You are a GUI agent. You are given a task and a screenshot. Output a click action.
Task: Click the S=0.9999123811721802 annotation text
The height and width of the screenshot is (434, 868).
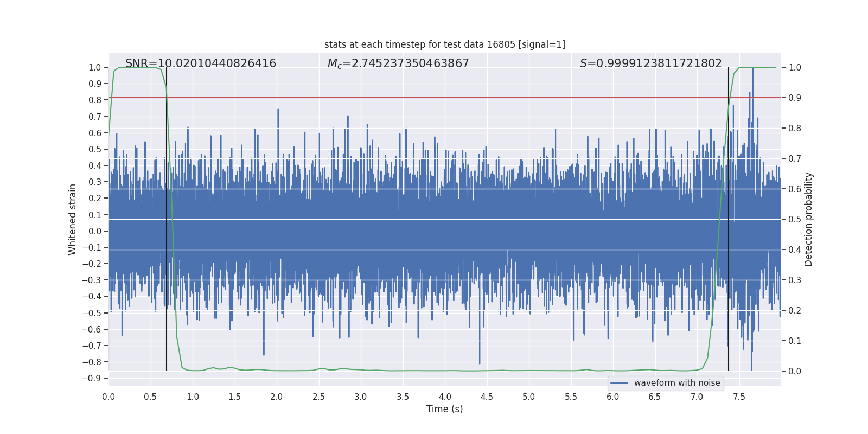[651, 63]
